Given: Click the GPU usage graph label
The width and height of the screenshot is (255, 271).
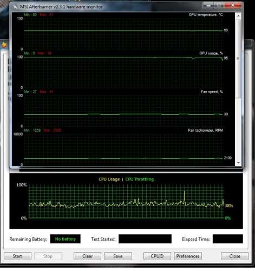Looking at the screenshot, I should click(211, 53).
